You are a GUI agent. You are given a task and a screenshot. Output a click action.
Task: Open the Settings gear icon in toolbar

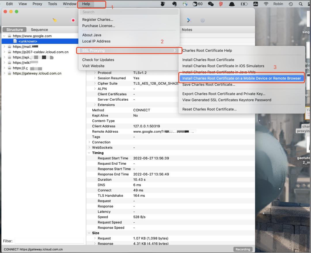tap(202, 20)
